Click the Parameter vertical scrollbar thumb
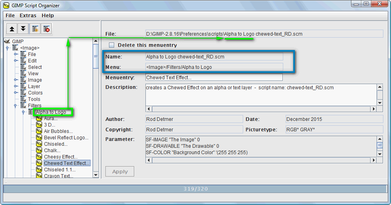The height and width of the screenshot is (205, 391). (380, 145)
